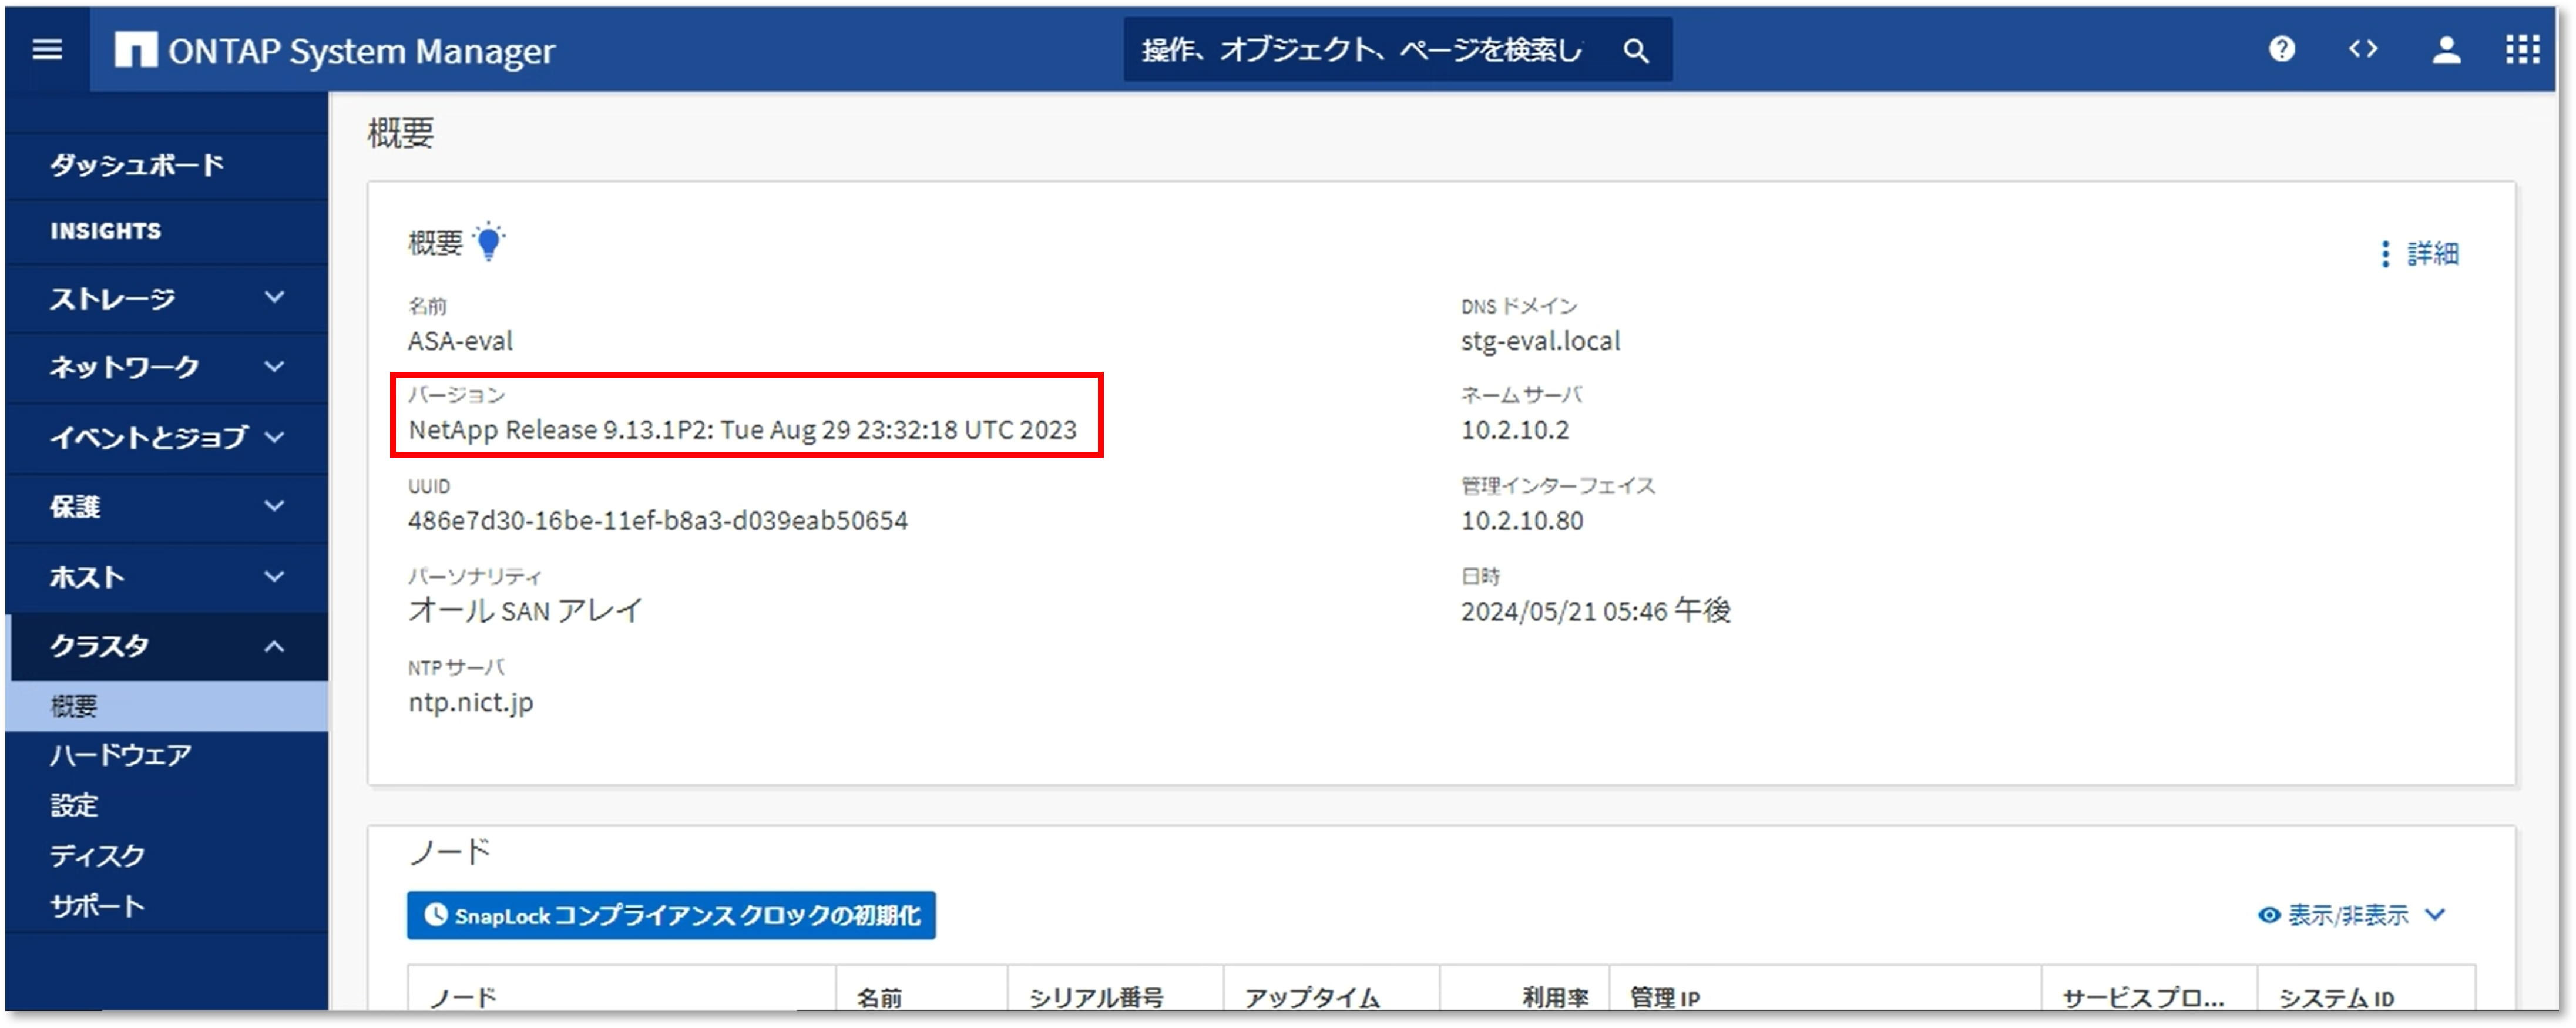2576x1028 pixels.
Task: Toggle the 表示/非表示 eye icon
Action: click(x=2269, y=914)
